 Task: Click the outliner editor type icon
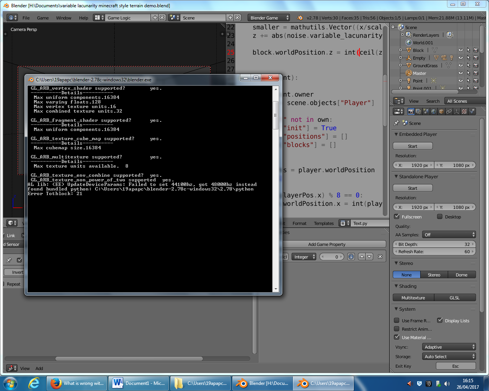399,101
